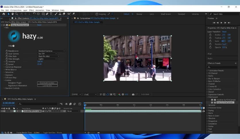Image resolution: width=240 pixels, height=139 pixels.
Task: Toggle Intensity stopwatch keyframing
Action: click(x=7, y=62)
